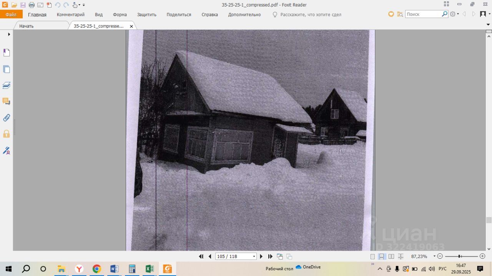Open the quick access toolbar customize arrow

[84, 5]
